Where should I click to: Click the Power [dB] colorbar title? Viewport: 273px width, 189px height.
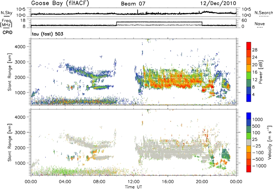point(260,72)
